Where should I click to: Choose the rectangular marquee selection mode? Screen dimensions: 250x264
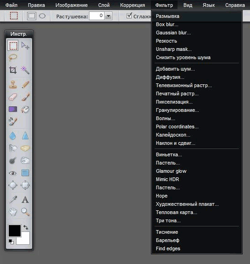(x=32, y=16)
